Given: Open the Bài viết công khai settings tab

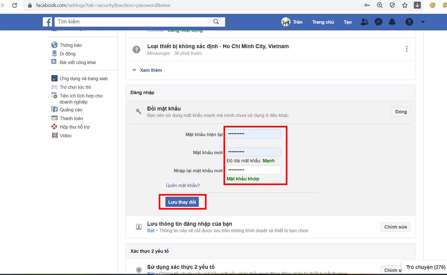Looking at the screenshot, I should point(78,62).
